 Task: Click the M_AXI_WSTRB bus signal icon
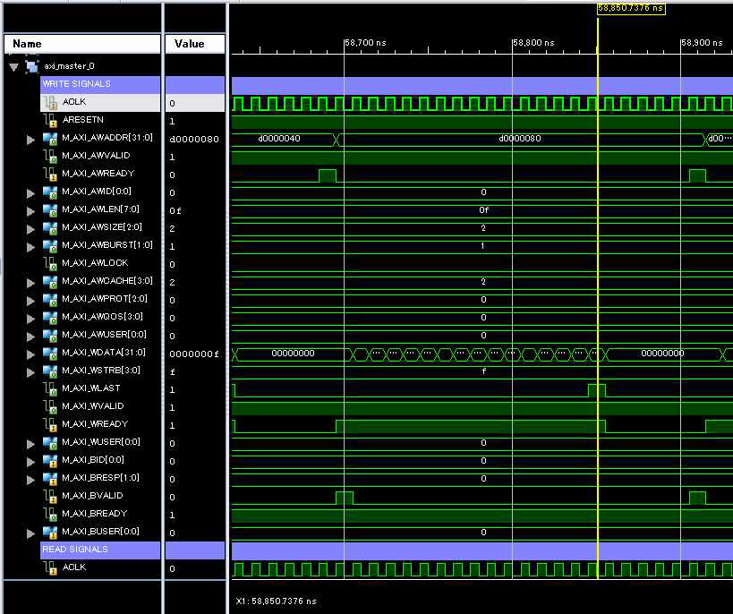click(x=49, y=371)
